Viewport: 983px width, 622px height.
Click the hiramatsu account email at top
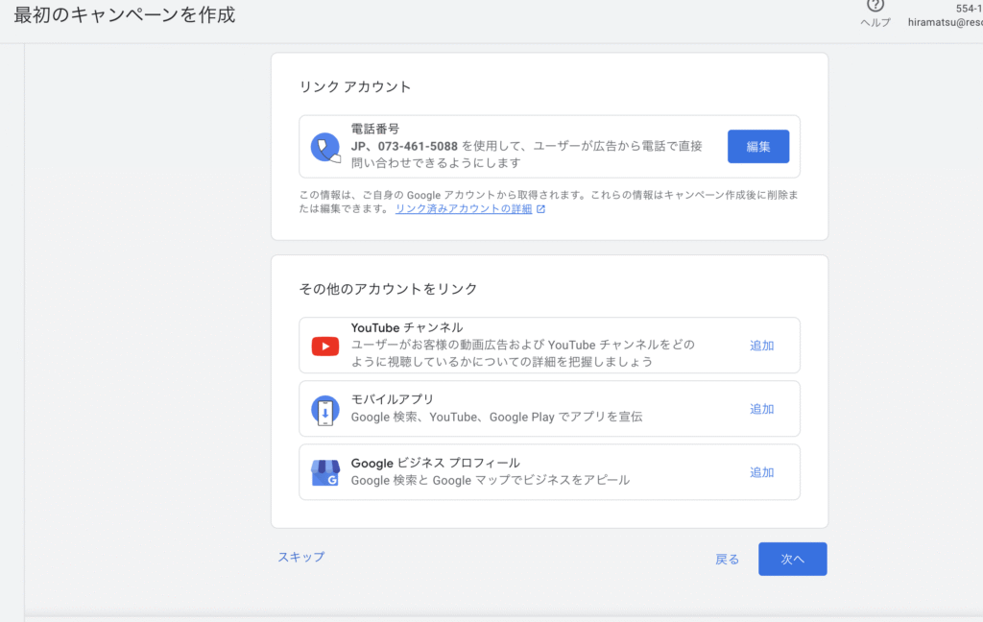[945, 23]
